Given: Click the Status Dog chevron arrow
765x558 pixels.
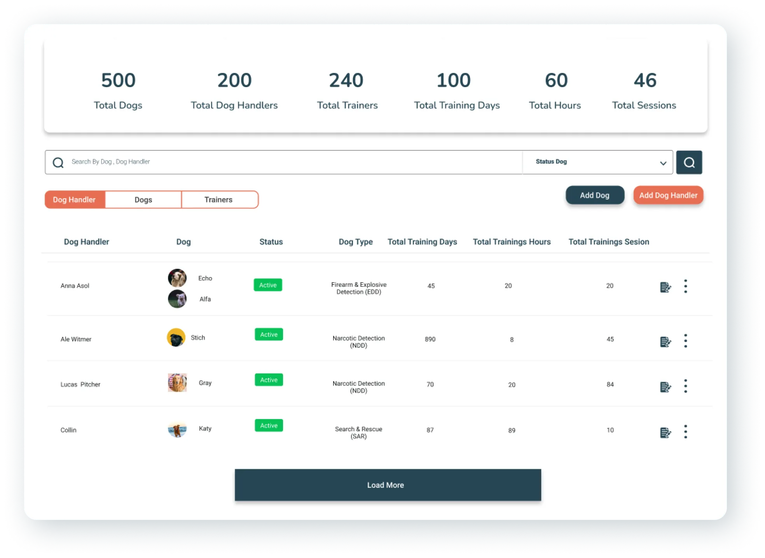Looking at the screenshot, I should pyautogui.click(x=663, y=163).
